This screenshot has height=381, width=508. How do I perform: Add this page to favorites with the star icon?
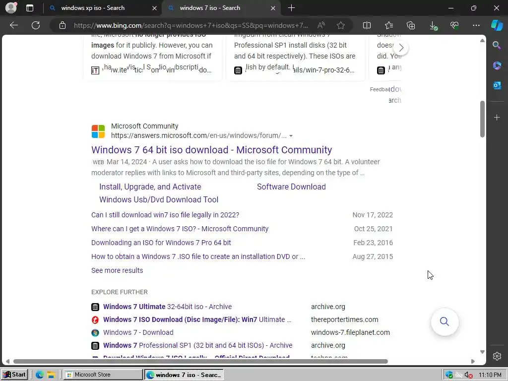[340, 25]
